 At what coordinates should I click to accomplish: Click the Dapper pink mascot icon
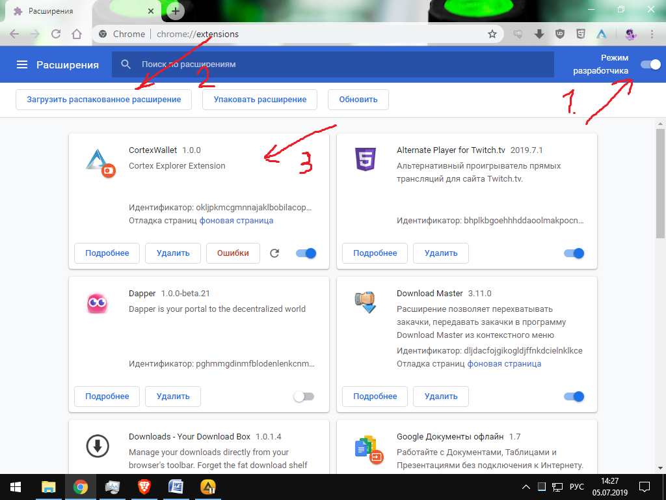tap(98, 303)
